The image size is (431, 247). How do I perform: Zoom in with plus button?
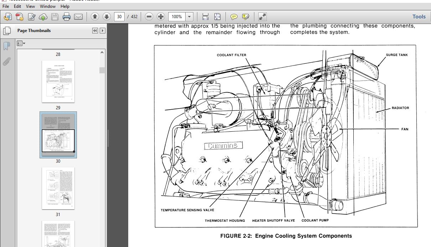(161, 16)
